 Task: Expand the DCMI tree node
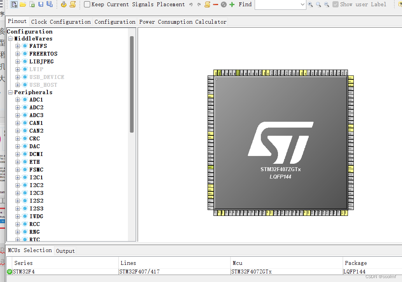click(x=17, y=154)
